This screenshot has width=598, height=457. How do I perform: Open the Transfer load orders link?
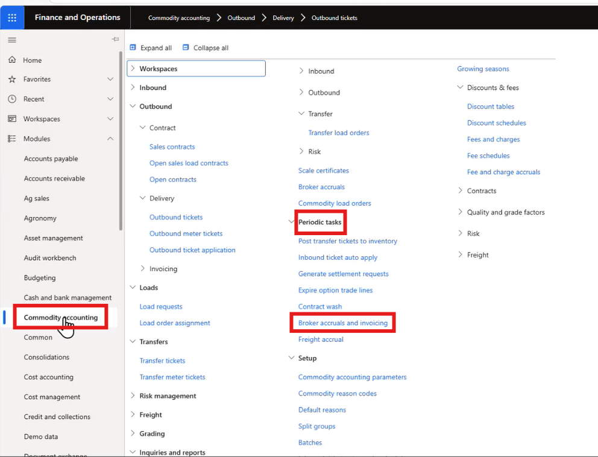pos(339,133)
